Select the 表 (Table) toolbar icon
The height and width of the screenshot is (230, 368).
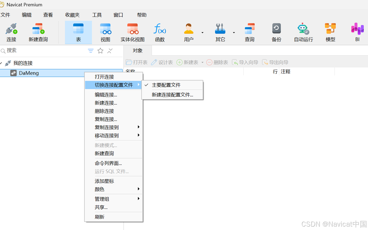tap(78, 32)
